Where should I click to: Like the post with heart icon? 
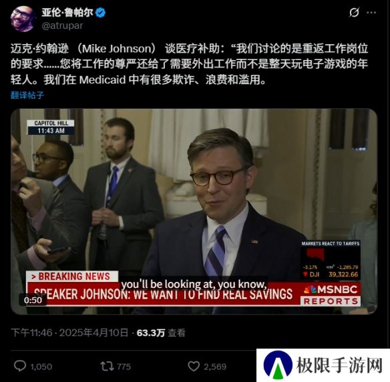[x=194, y=367]
